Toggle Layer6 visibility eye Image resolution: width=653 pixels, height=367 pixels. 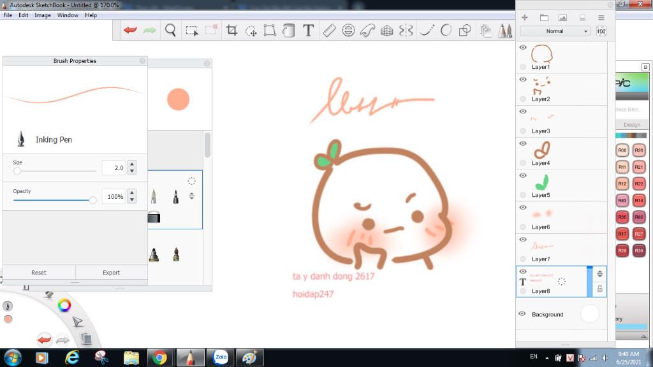(523, 208)
